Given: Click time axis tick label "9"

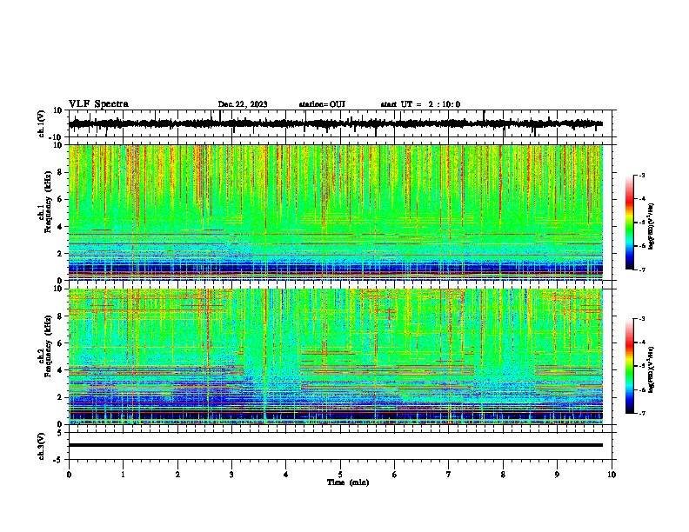Looking at the screenshot, I should point(558,475).
